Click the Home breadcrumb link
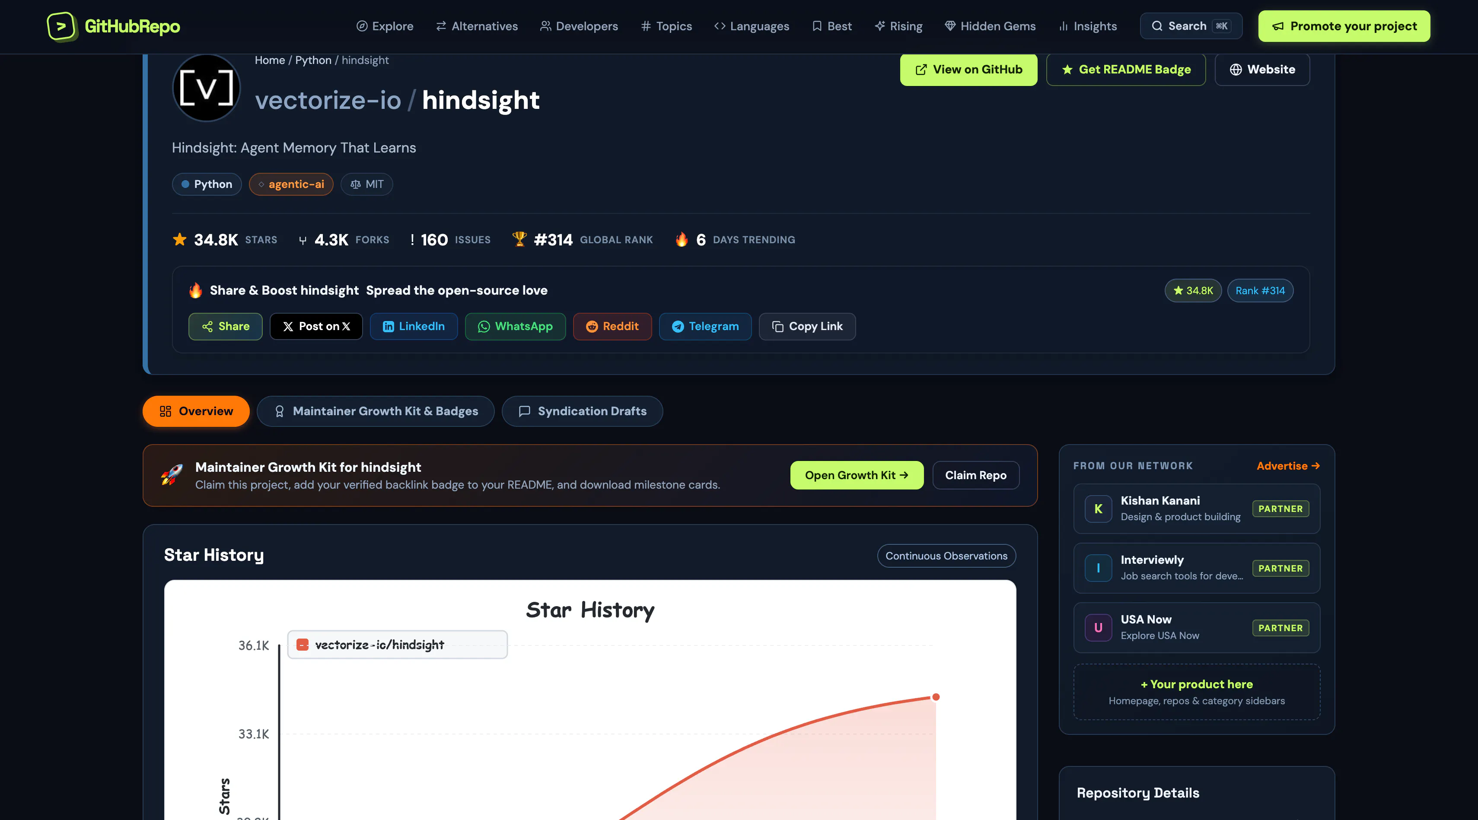 (270, 60)
